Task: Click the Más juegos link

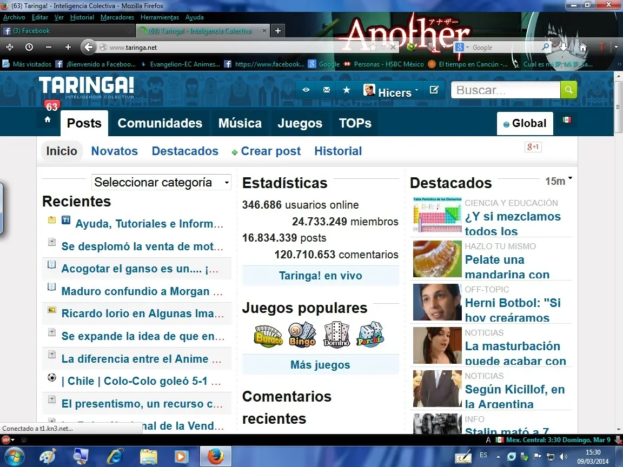Action: [x=320, y=365]
